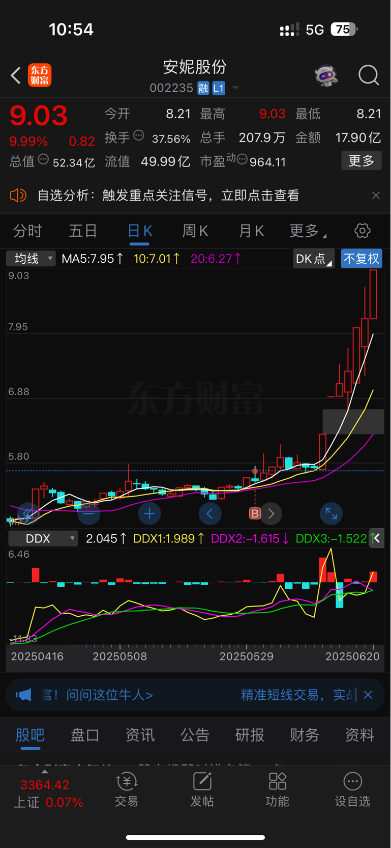The width and height of the screenshot is (391, 848).
Task: Click the 更多 button beside 金额
Action: coord(362,161)
